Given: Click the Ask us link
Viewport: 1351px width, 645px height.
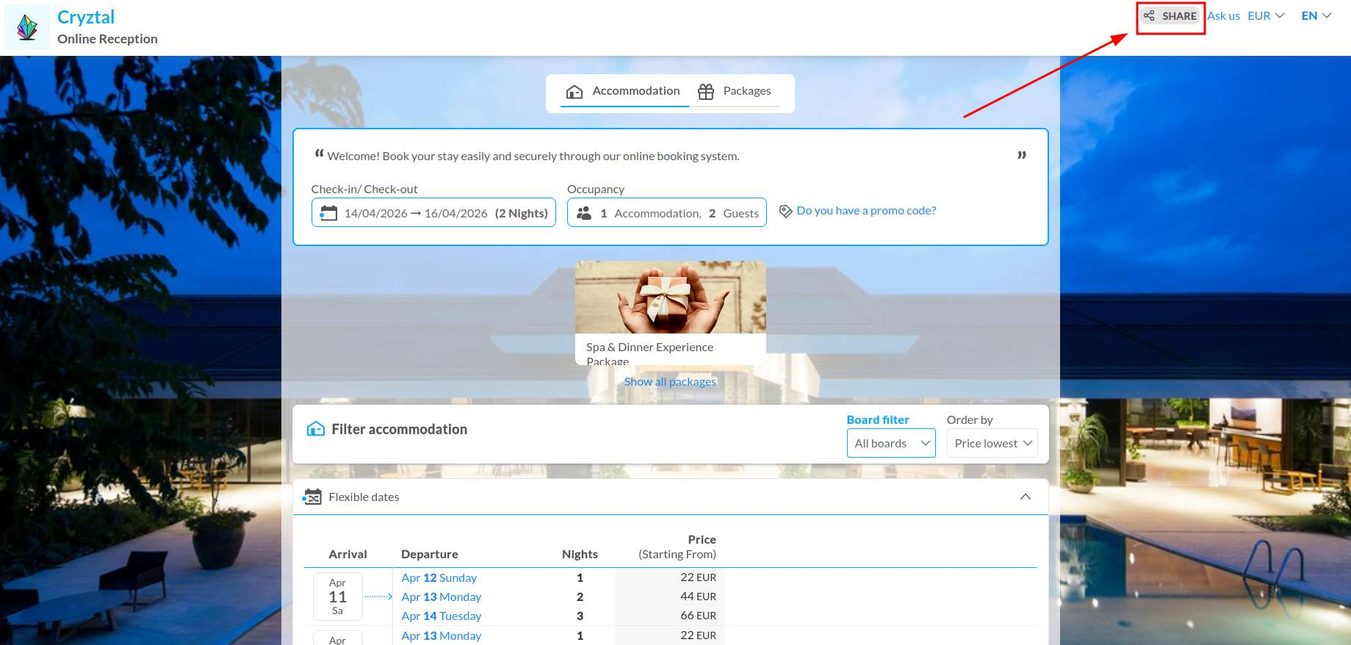Looking at the screenshot, I should coord(1223,15).
